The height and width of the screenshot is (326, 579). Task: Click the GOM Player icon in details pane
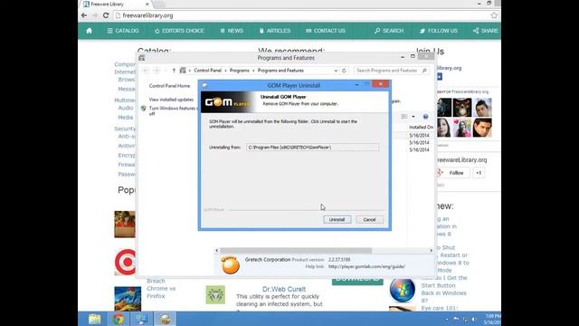230,264
